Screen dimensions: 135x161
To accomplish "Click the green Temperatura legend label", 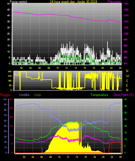I will [x=99, y=95].
